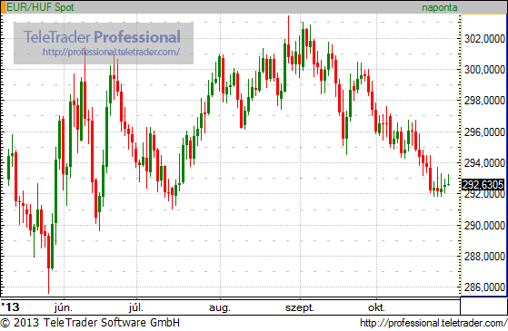Click the naponta interval label
The image size is (508, 331).
439,7
